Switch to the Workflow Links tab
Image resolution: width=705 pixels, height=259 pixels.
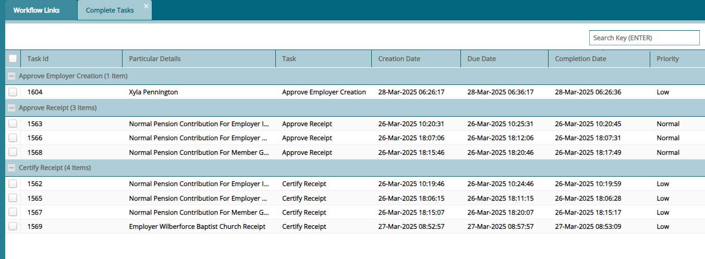point(37,10)
